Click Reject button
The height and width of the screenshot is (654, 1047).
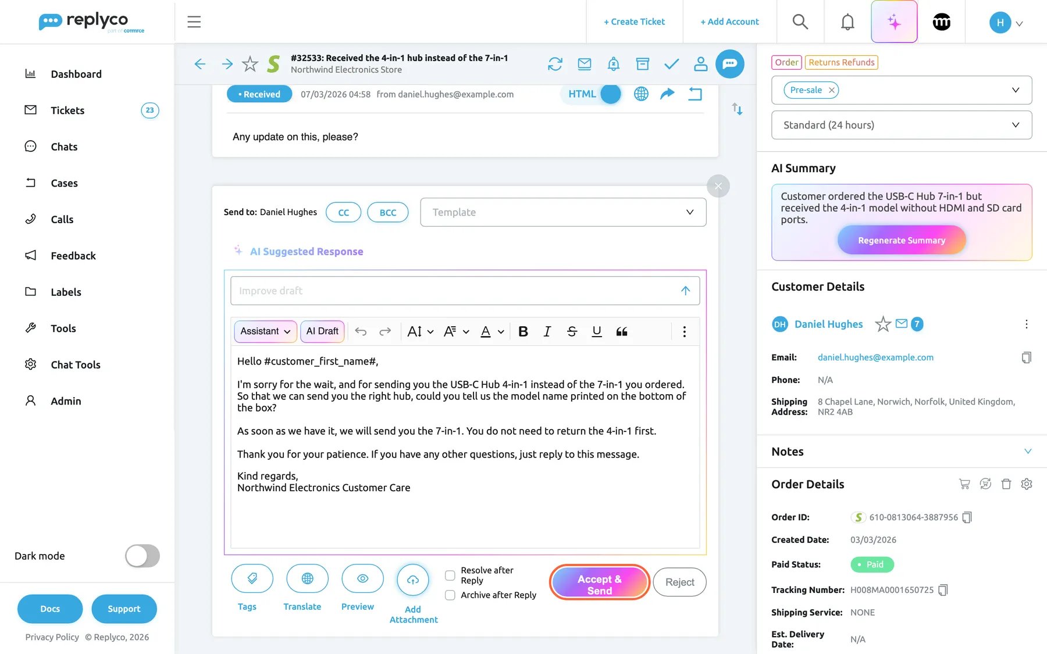[679, 582]
